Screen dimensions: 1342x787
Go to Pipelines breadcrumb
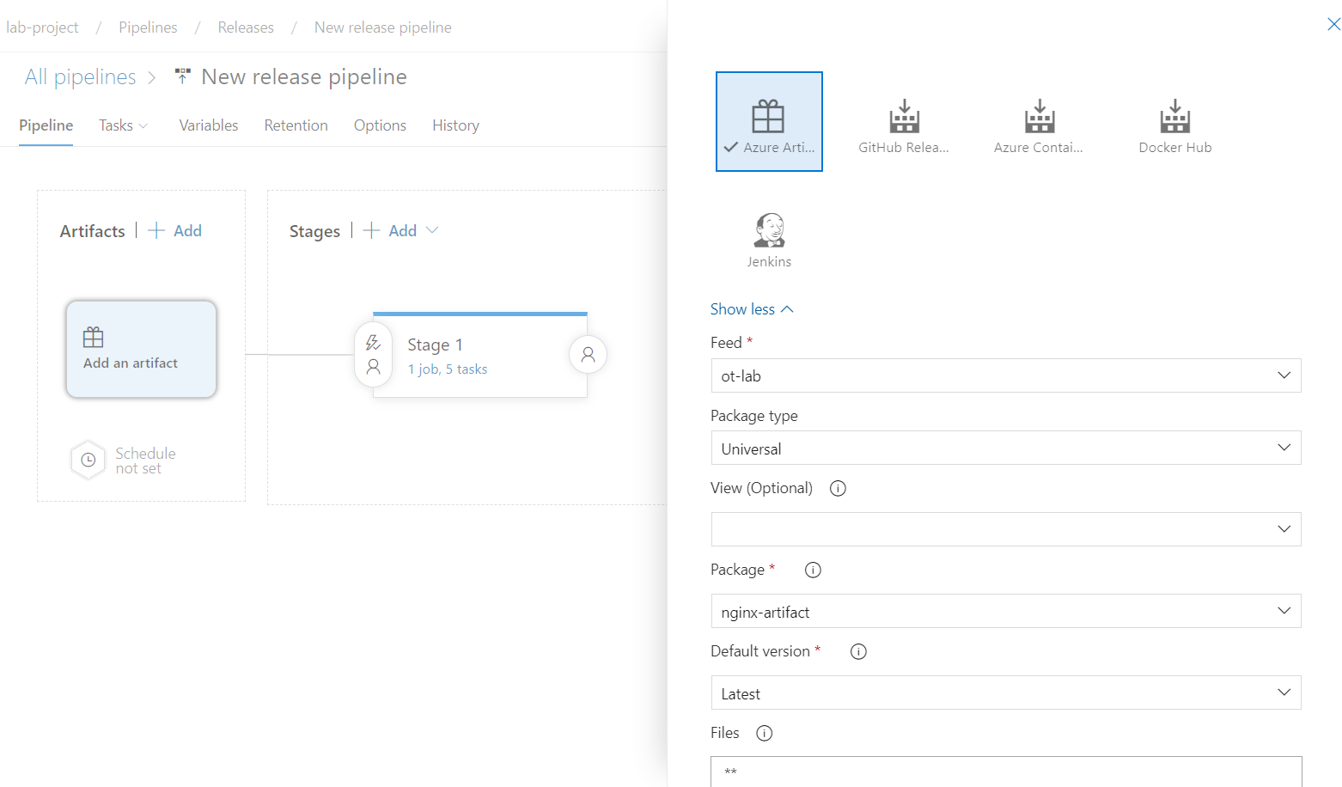pos(148,27)
